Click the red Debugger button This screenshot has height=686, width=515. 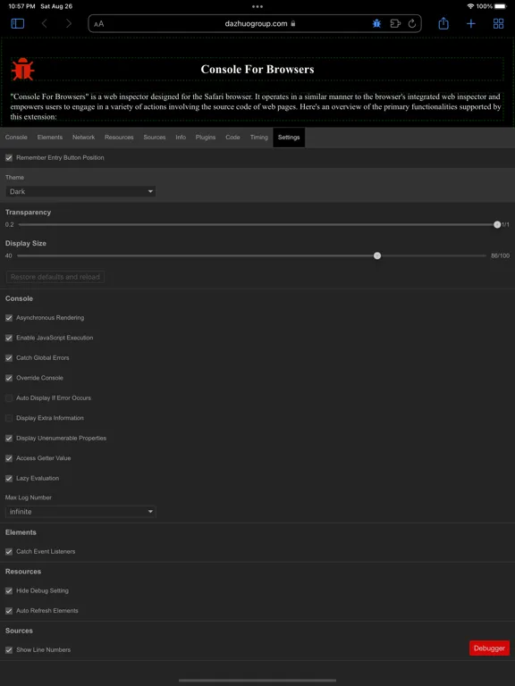click(489, 648)
